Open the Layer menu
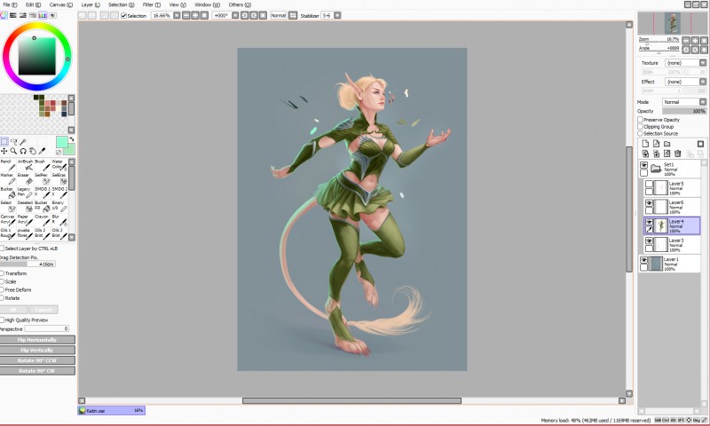Screen dimensions: 710x426 (x=91, y=4)
